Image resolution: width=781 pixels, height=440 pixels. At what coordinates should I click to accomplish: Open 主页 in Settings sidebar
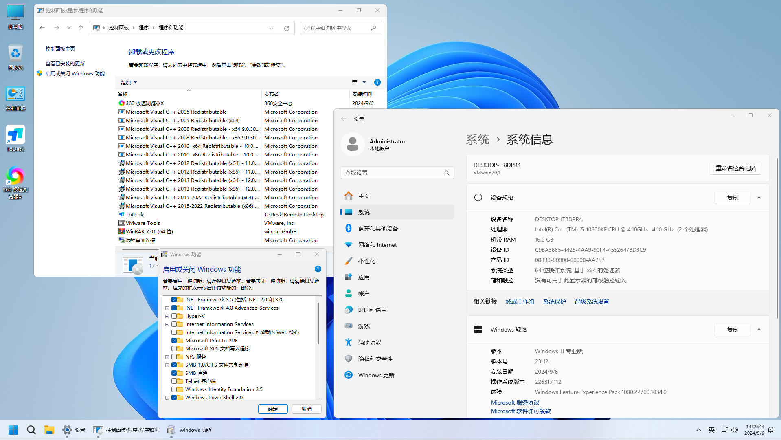(397, 196)
